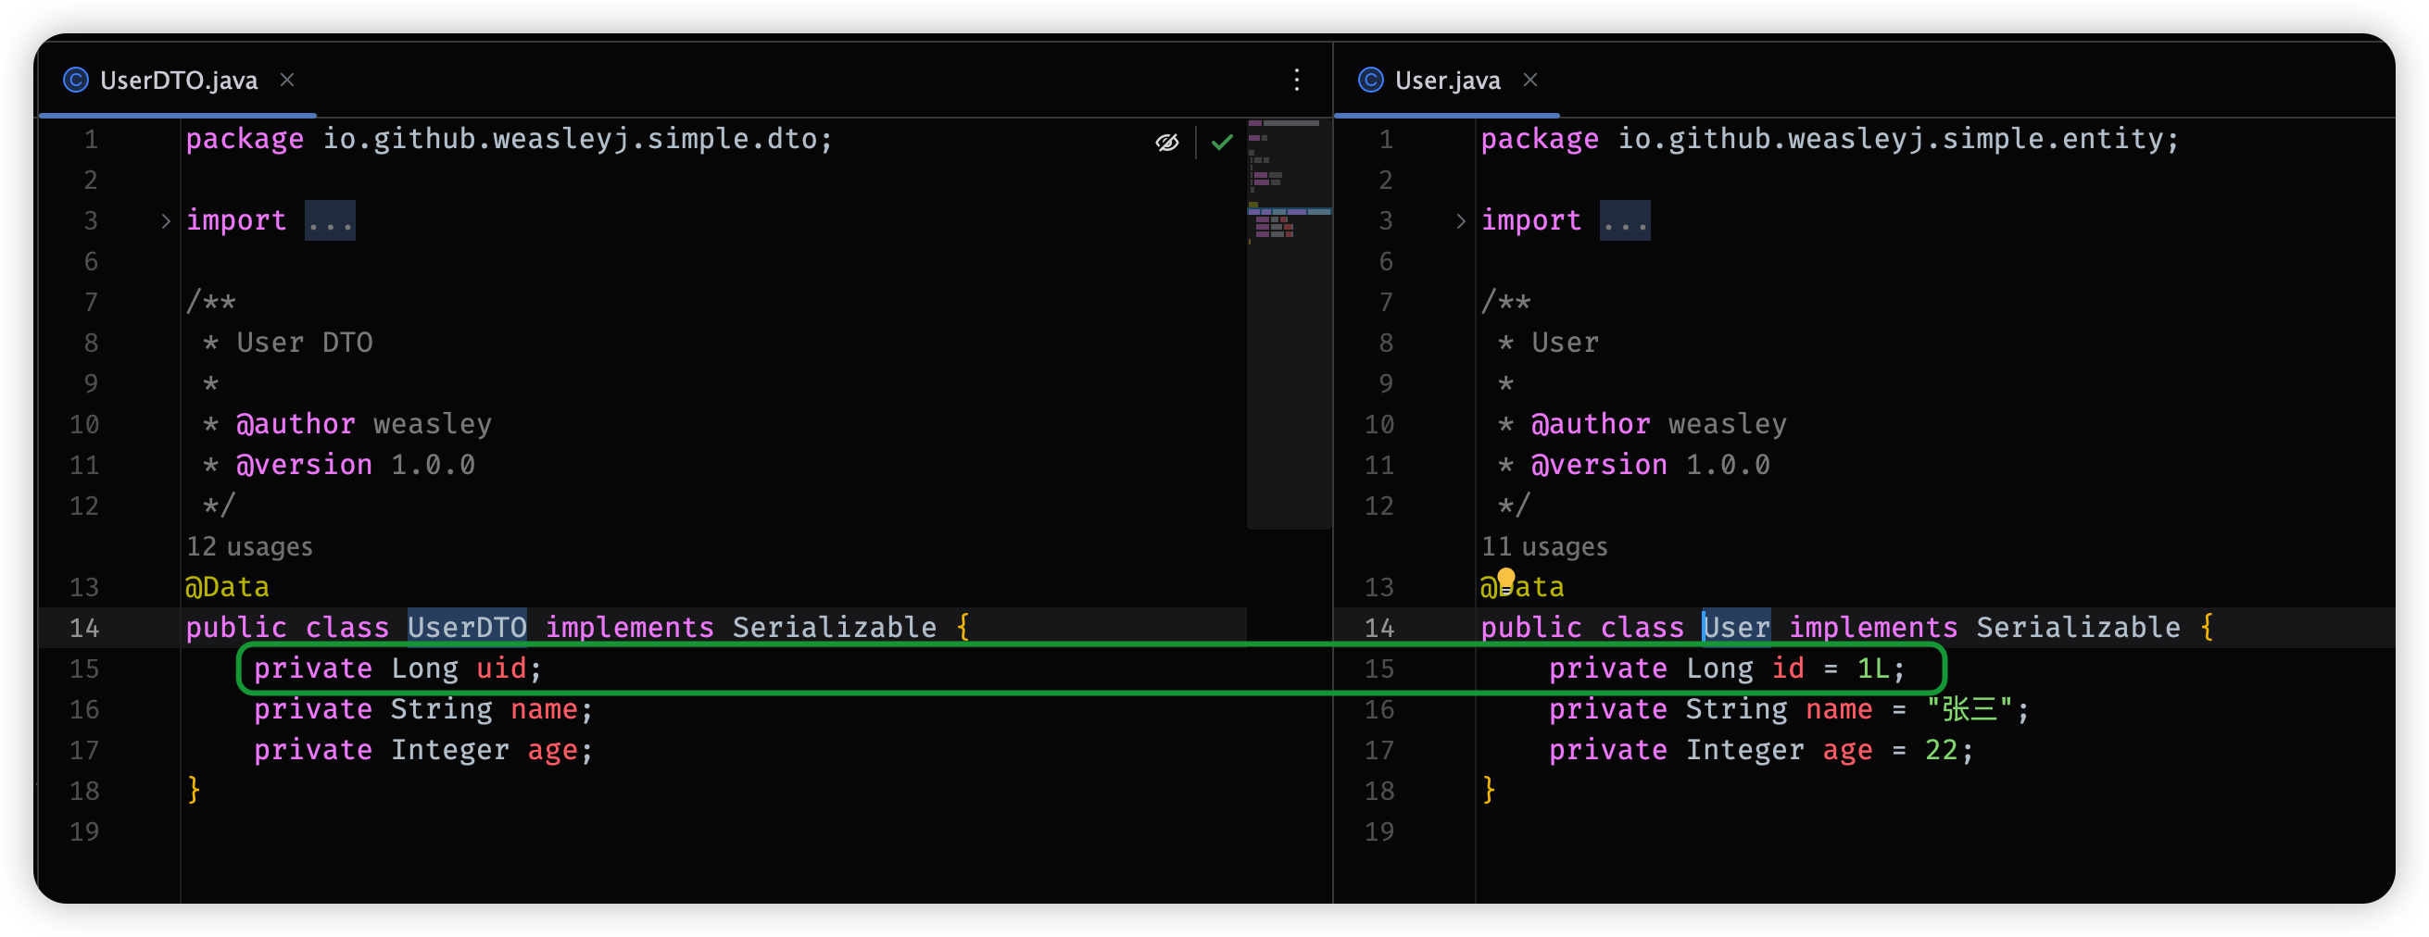Expand imports chevron in User.java
This screenshot has width=2429, height=937.
point(1461,221)
